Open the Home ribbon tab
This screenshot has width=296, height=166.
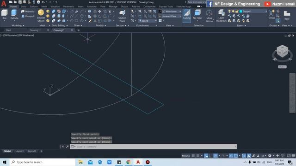tap(13, 6)
